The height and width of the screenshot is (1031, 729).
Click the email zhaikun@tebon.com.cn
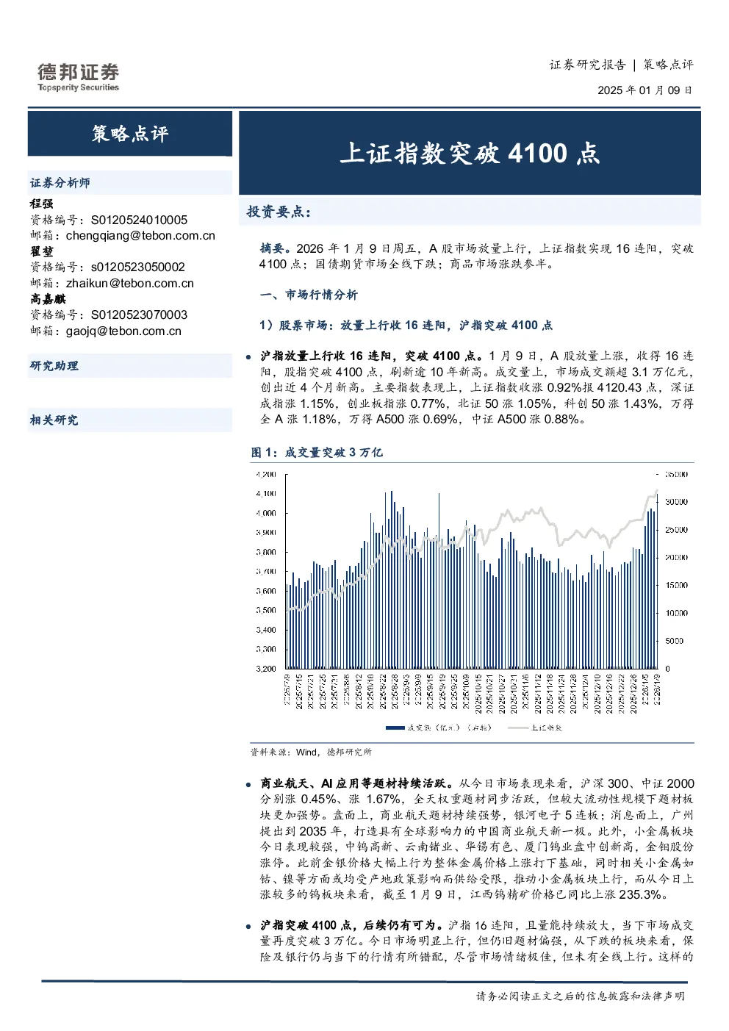[130, 284]
